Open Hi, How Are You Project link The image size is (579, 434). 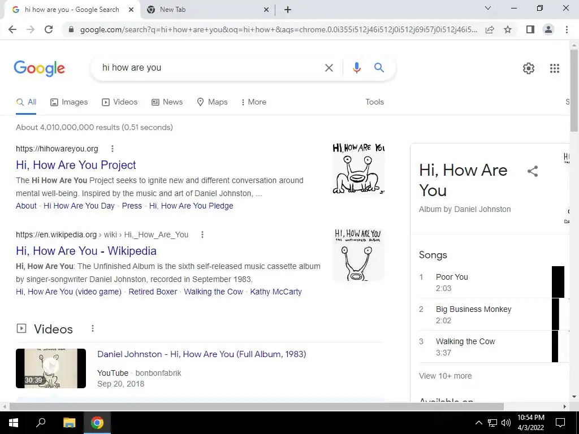click(x=76, y=165)
